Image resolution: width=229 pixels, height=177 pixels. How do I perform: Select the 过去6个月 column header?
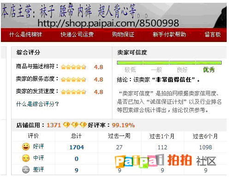[x=205, y=136]
